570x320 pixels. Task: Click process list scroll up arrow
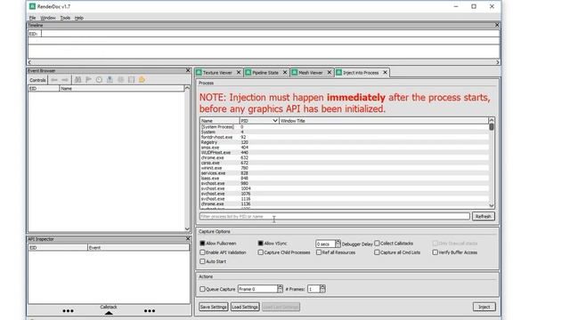(492, 120)
